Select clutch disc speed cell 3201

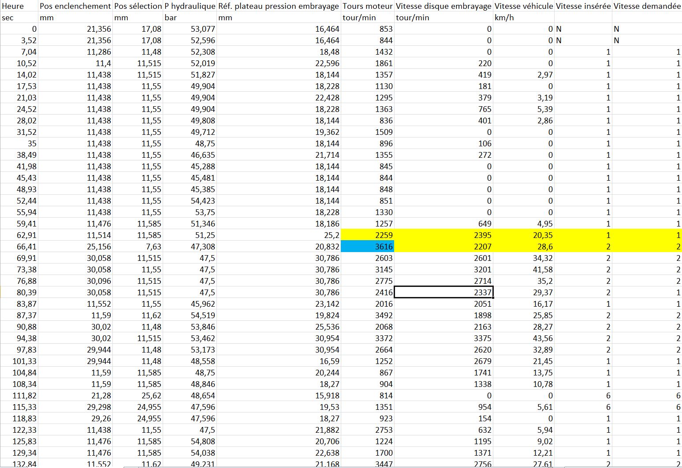tap(443, 269)
